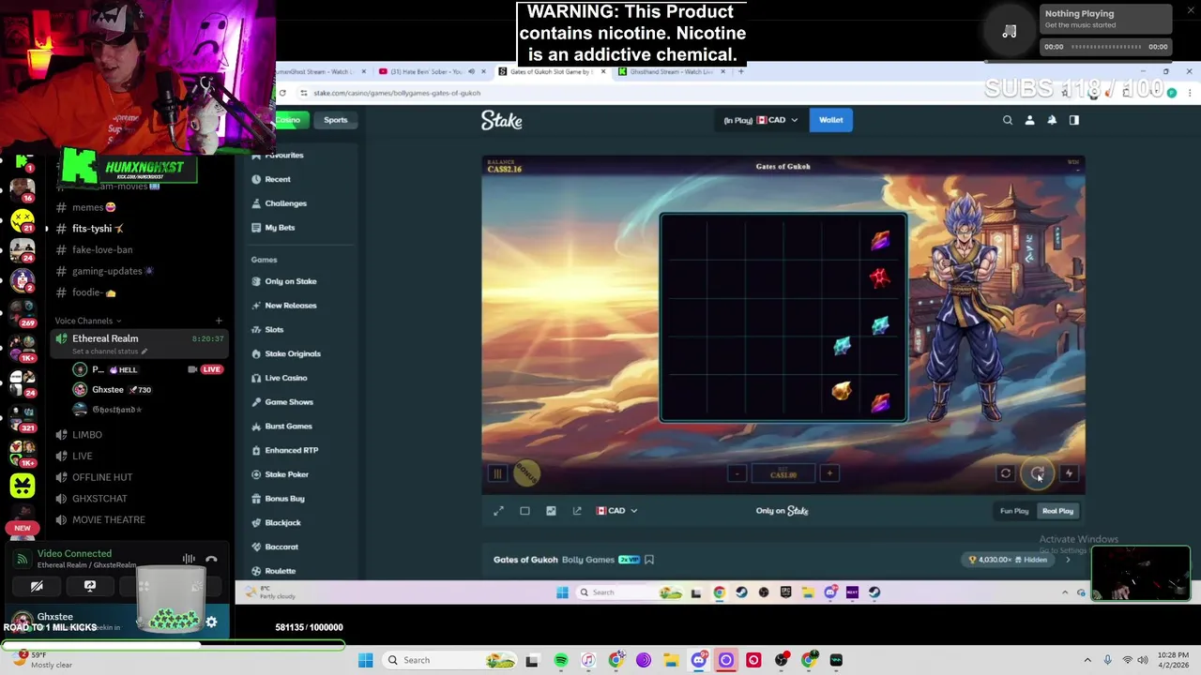
Task: Switch to theatre mode rectangle icon
Action: click(x=524, y=511)
